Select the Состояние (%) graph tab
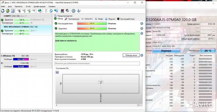The height and width of the screenshot is (112, 217). [62, 68]
